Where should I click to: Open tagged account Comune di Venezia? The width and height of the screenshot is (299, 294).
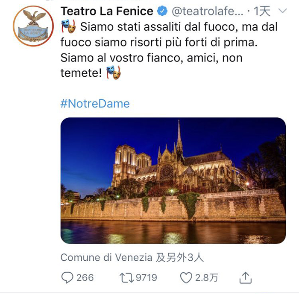(106, 257)
